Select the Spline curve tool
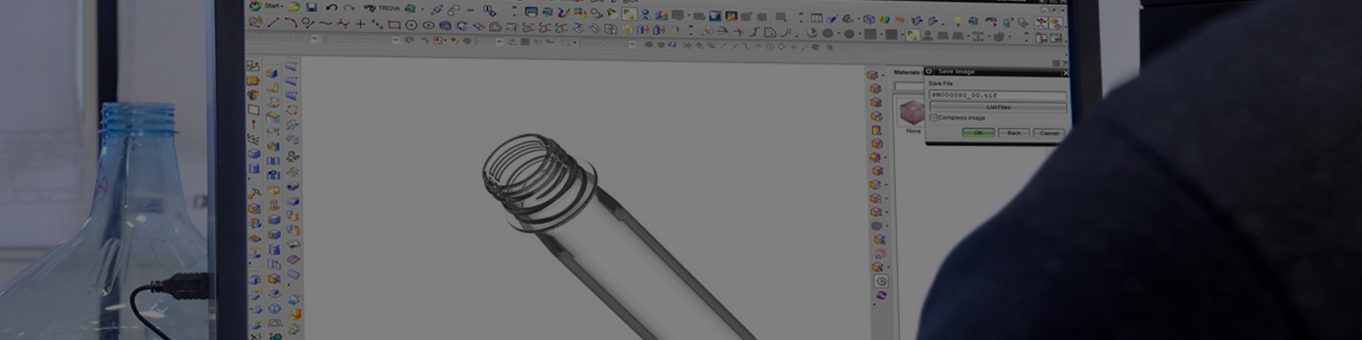The image size is (1362, 340). [325, 23]
